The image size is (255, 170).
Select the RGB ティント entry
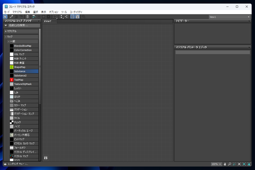pos(24,58)
